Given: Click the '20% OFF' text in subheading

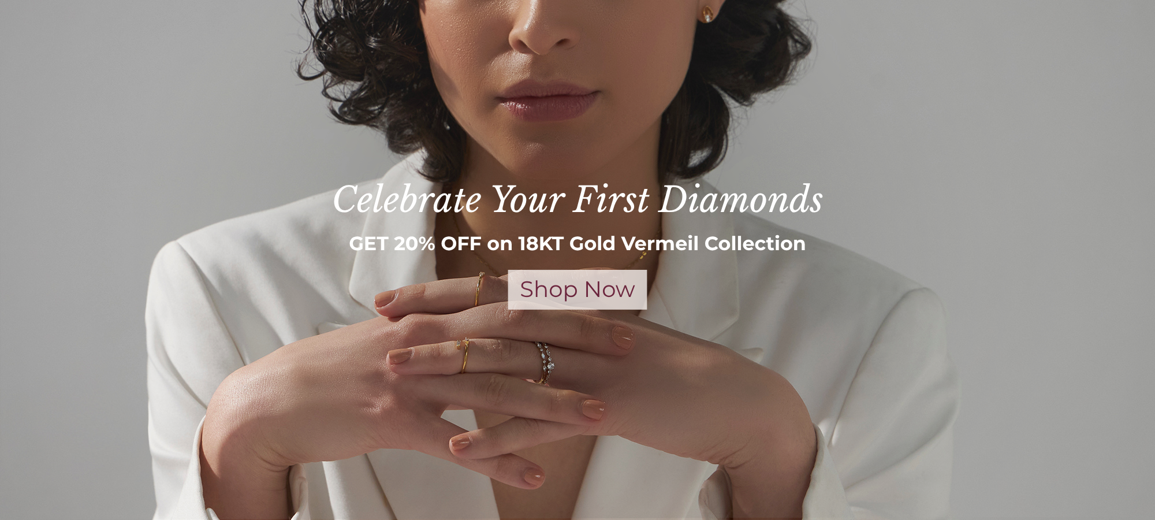Looking at the screenshot, I should click(437, 244).
